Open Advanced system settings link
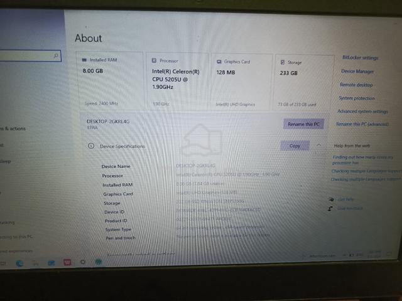Screen dimensions: 402x301 [362, 112]
